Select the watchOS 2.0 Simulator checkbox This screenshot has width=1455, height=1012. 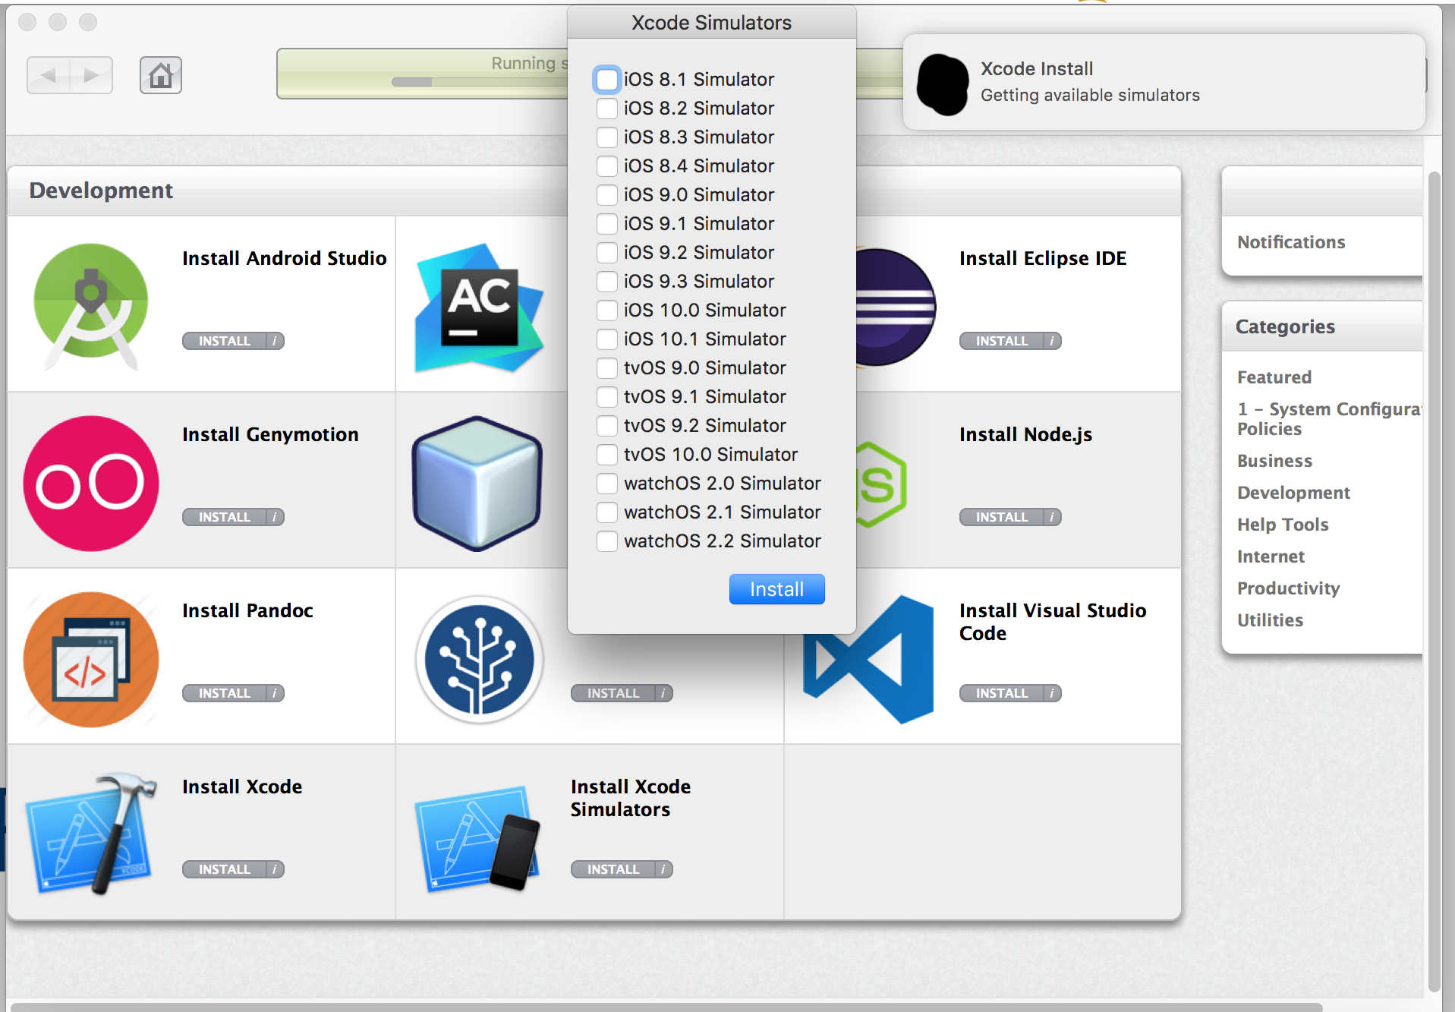pyautogui.click(x=607, y=484)
